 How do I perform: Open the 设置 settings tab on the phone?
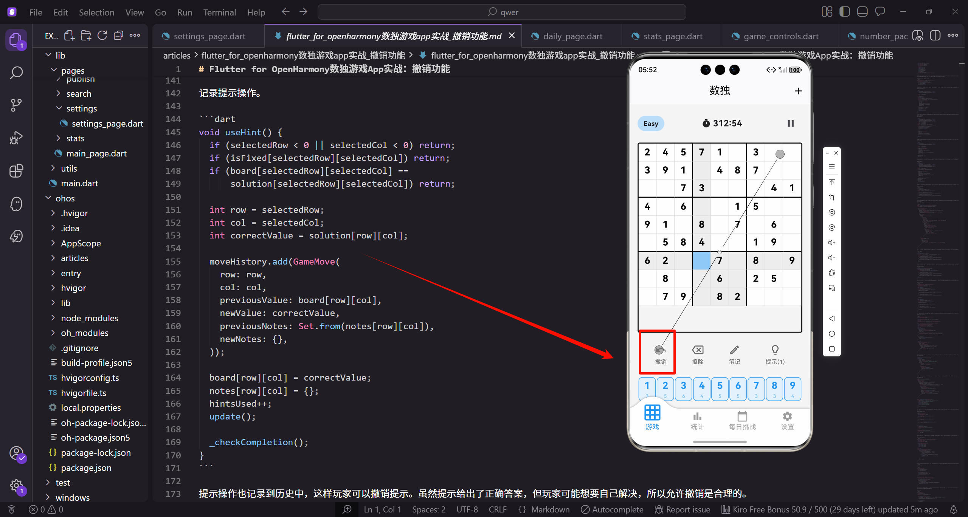pos(787,421)
